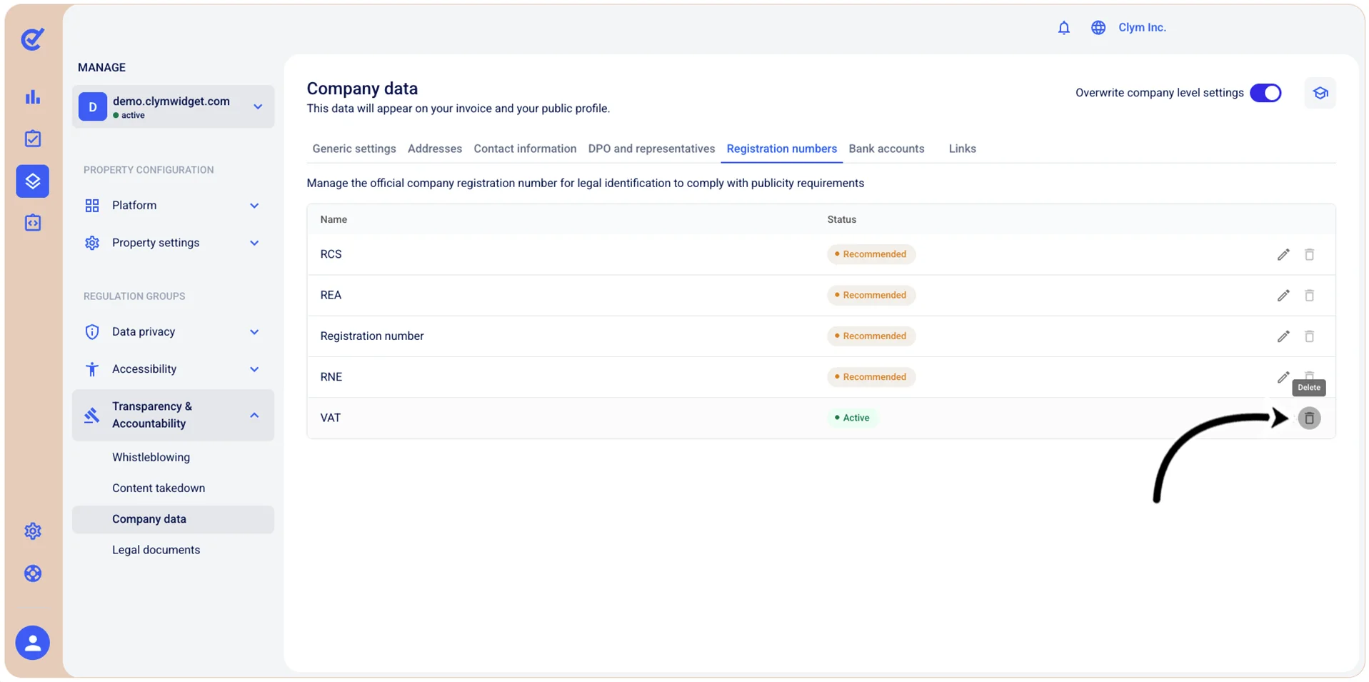Open Whistleblowing in sidebar
Image resolution: width=1369 pixels, height=682 pixels.
pos(151,457)
